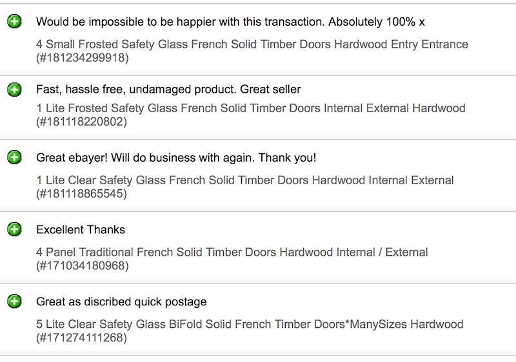The image size is (516, 362).
Task: Open the 4 Panel Traditional French Doors listing
Action: coord(232,252)
